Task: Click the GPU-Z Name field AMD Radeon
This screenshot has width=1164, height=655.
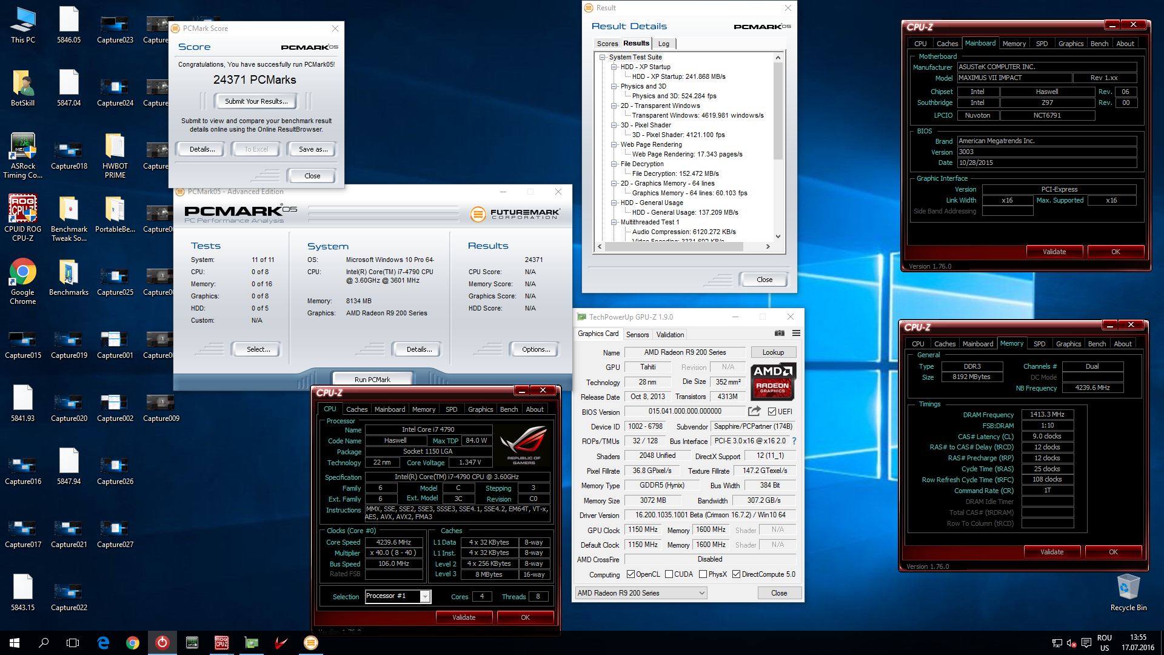Action: click(685, 352)
